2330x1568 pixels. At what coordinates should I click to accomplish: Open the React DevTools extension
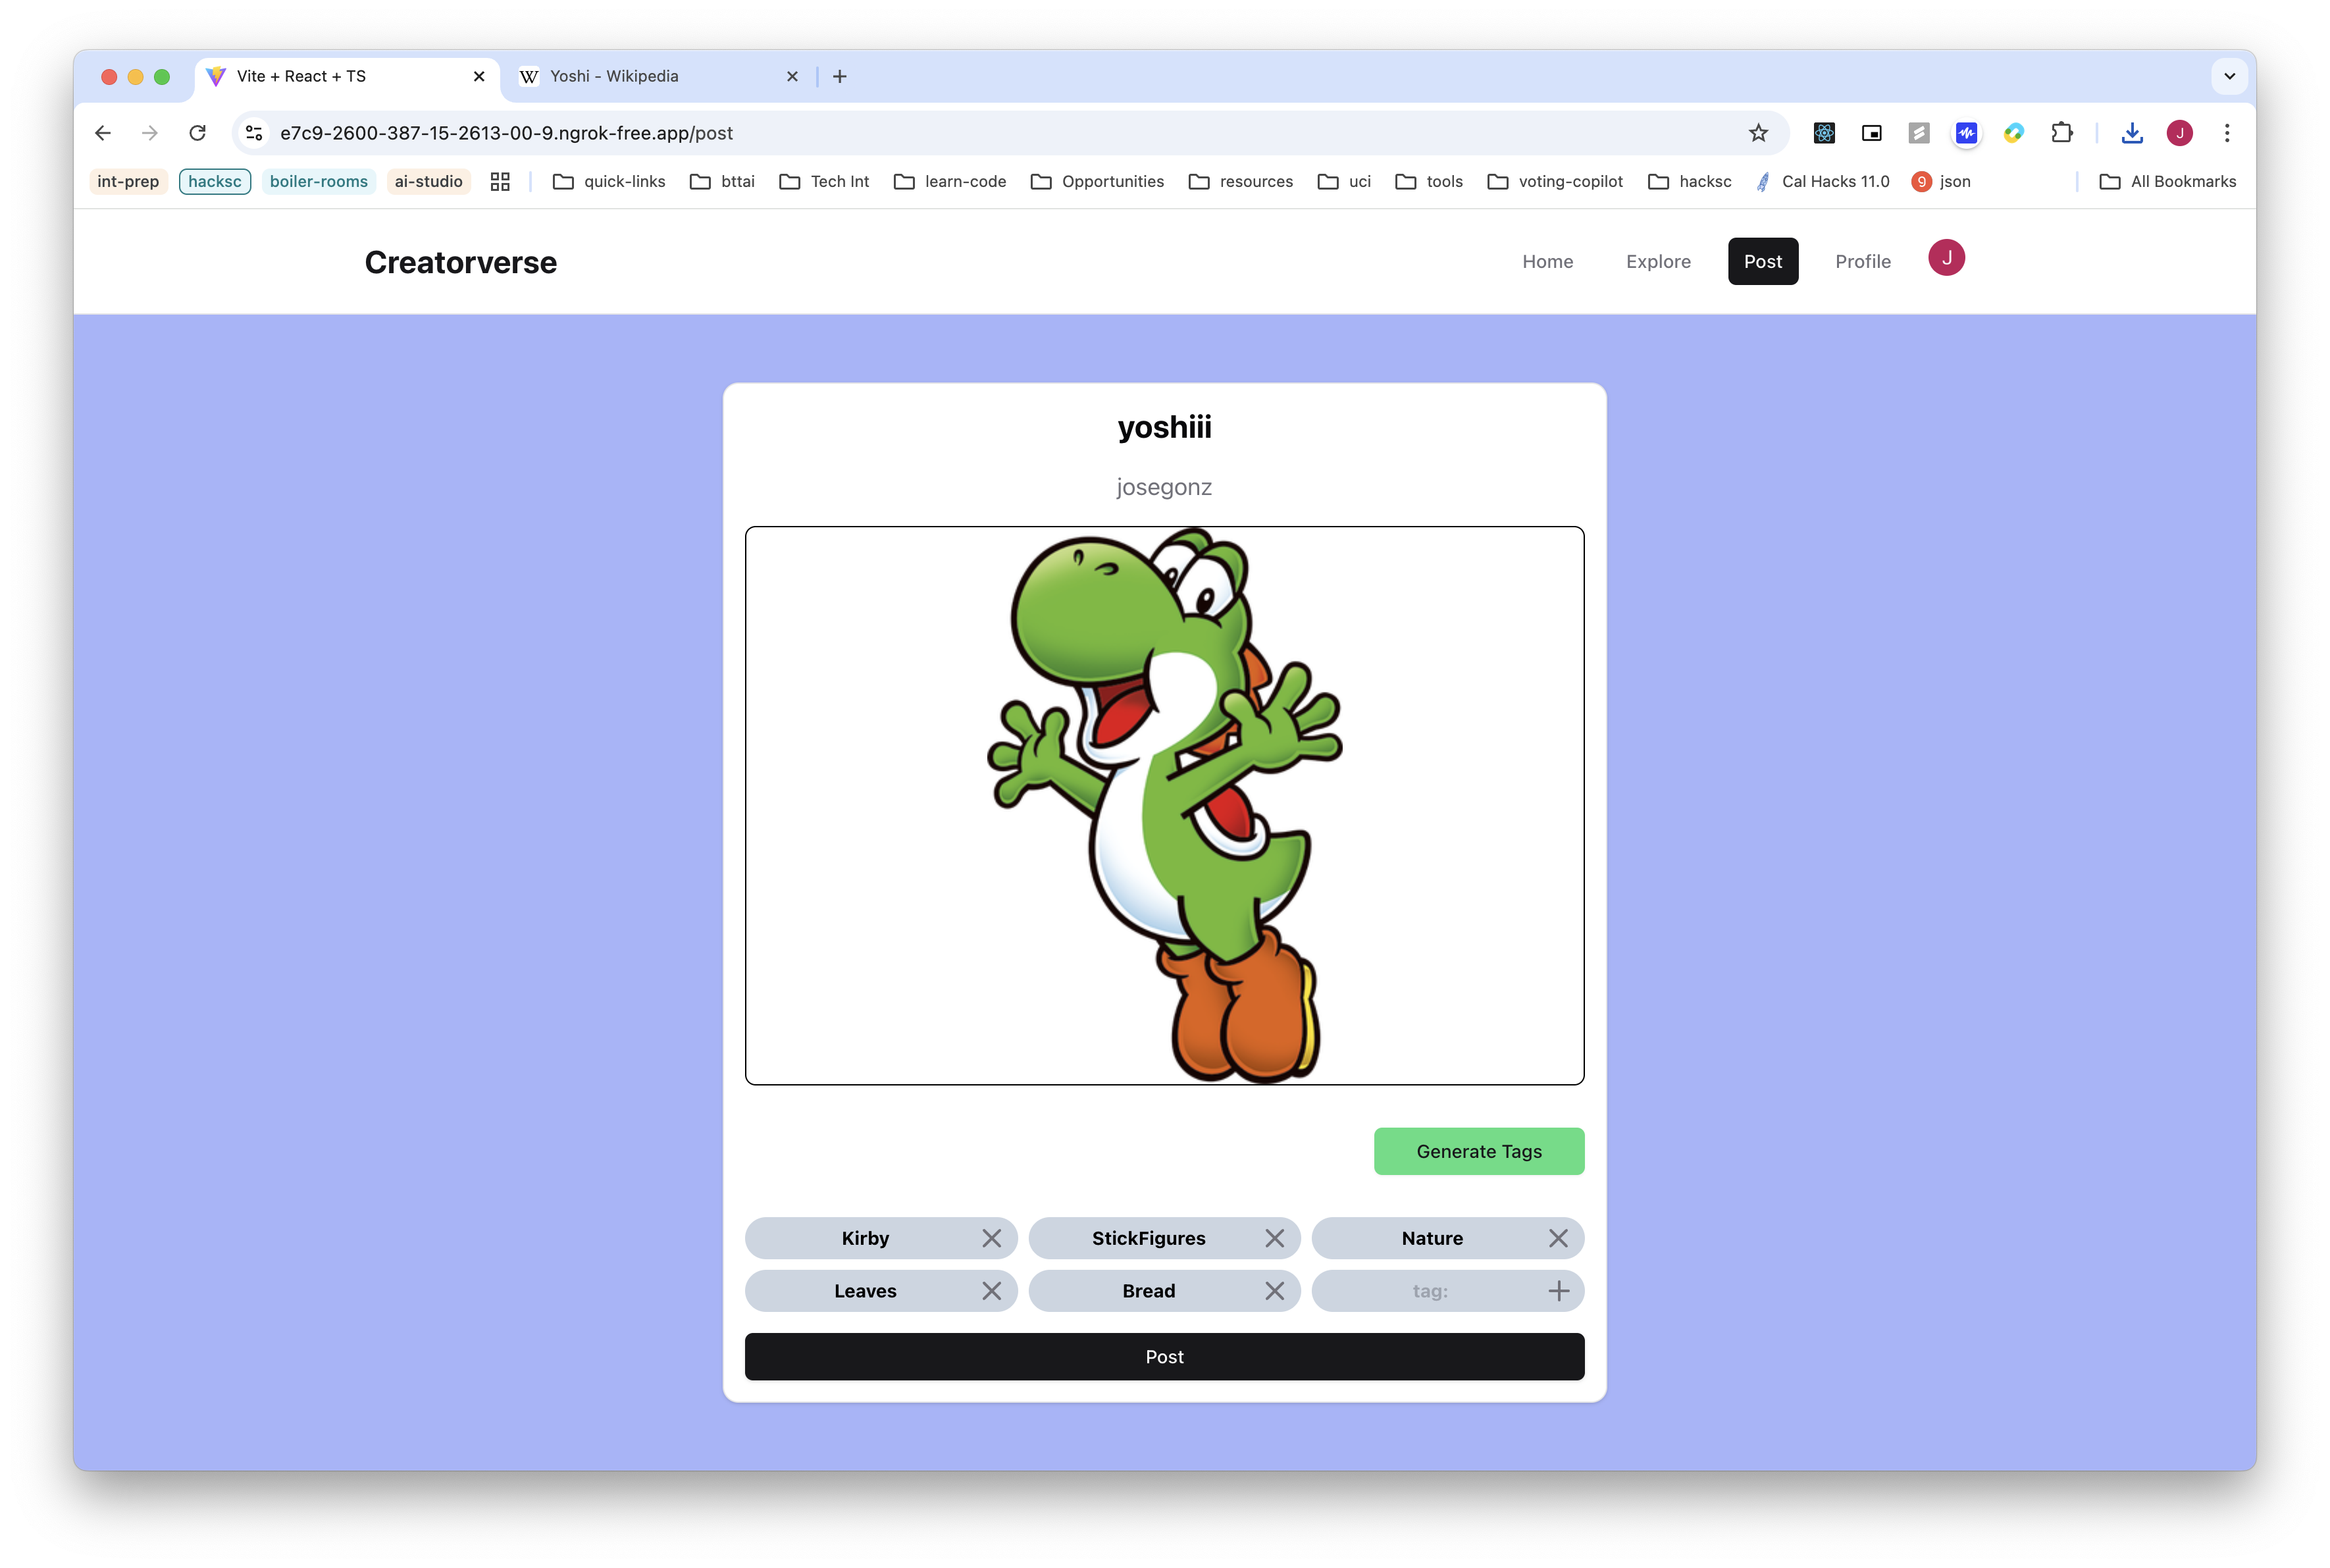coord(1823,133)
